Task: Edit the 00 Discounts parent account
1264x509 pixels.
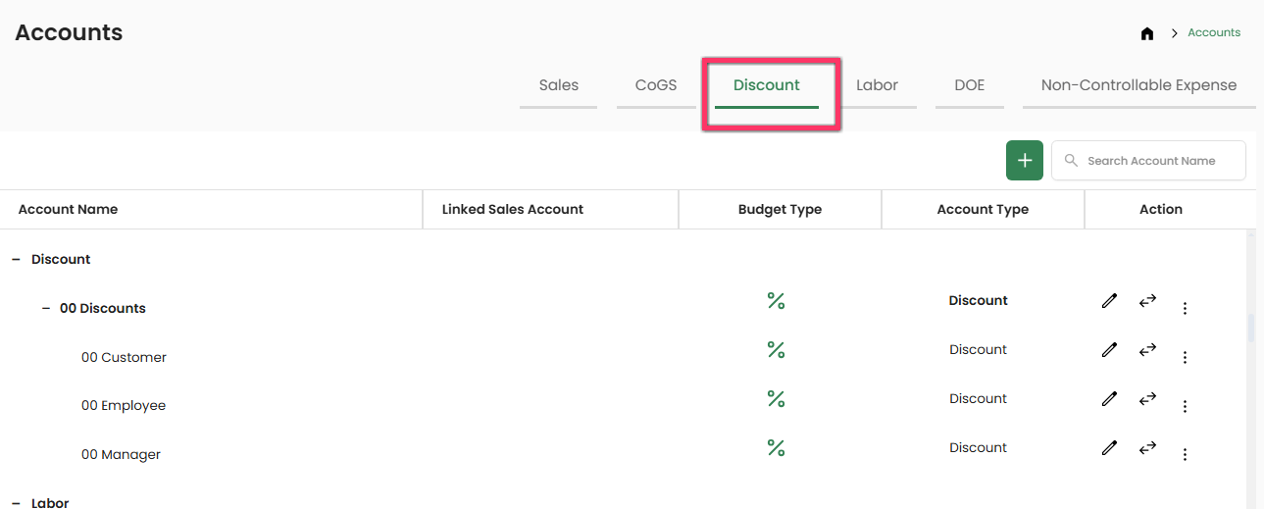Action: [x=1109, y=301]
